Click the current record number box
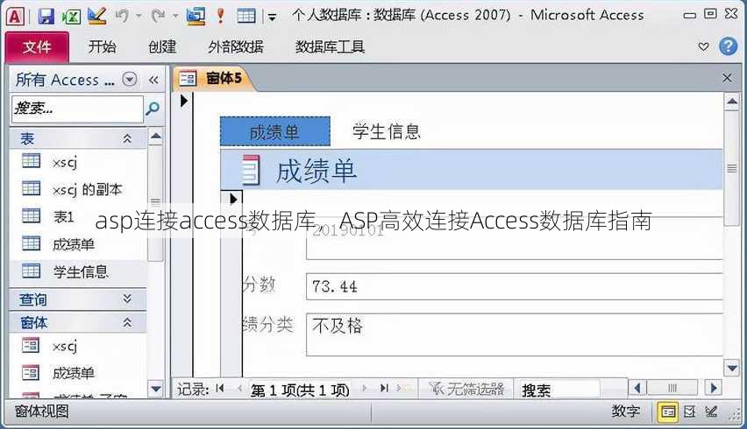 pos(300,390)
